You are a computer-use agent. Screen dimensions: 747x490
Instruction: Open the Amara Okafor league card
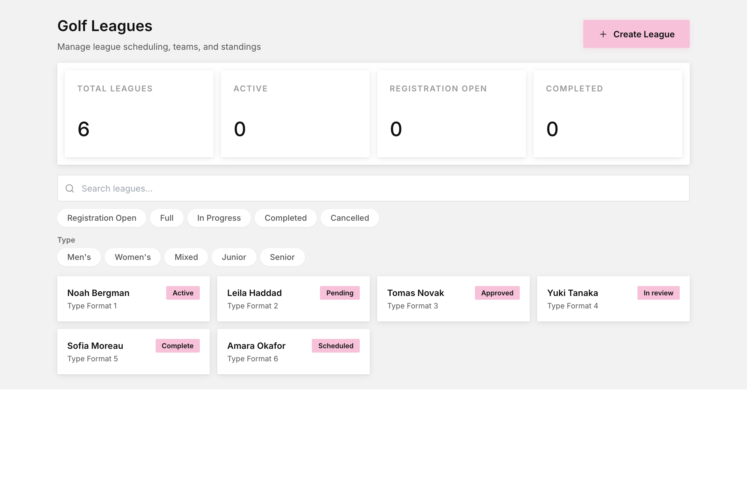tap(294, 351)
